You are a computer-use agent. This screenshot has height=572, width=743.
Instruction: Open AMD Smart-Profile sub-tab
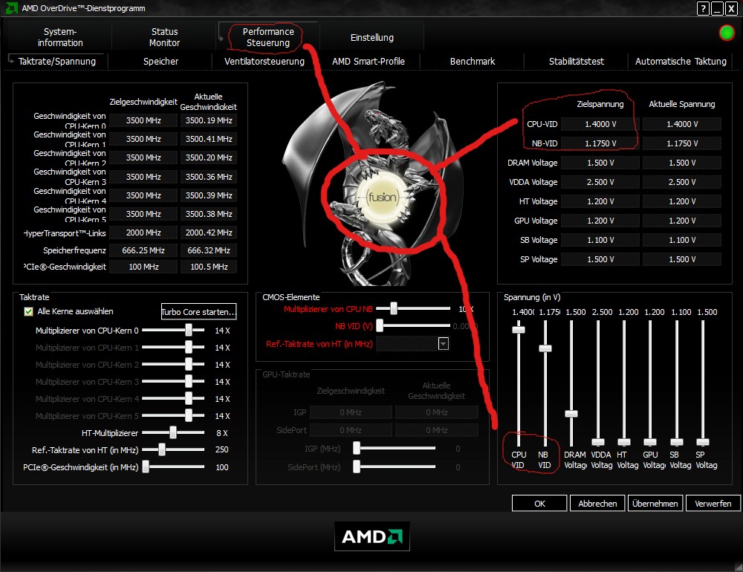click(x=369, y=61)
